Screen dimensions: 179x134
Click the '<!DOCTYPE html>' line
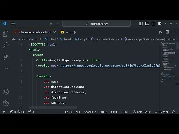pos(43,44)
